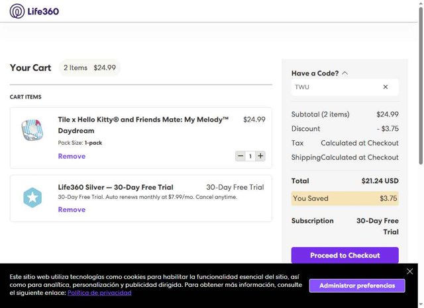Increase My Melody Tile quantity
Image resolution: width=424 pixels, height=308 pixels.
[260, 156]
